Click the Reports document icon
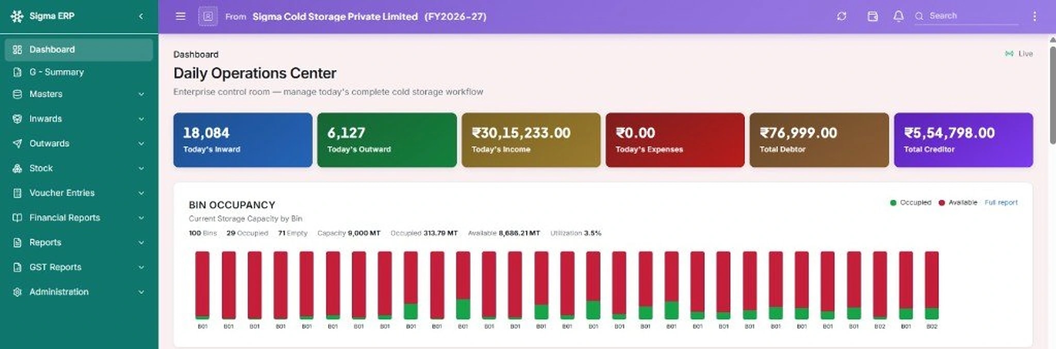Screen dimensions: 1056x349 pos(17,242)
